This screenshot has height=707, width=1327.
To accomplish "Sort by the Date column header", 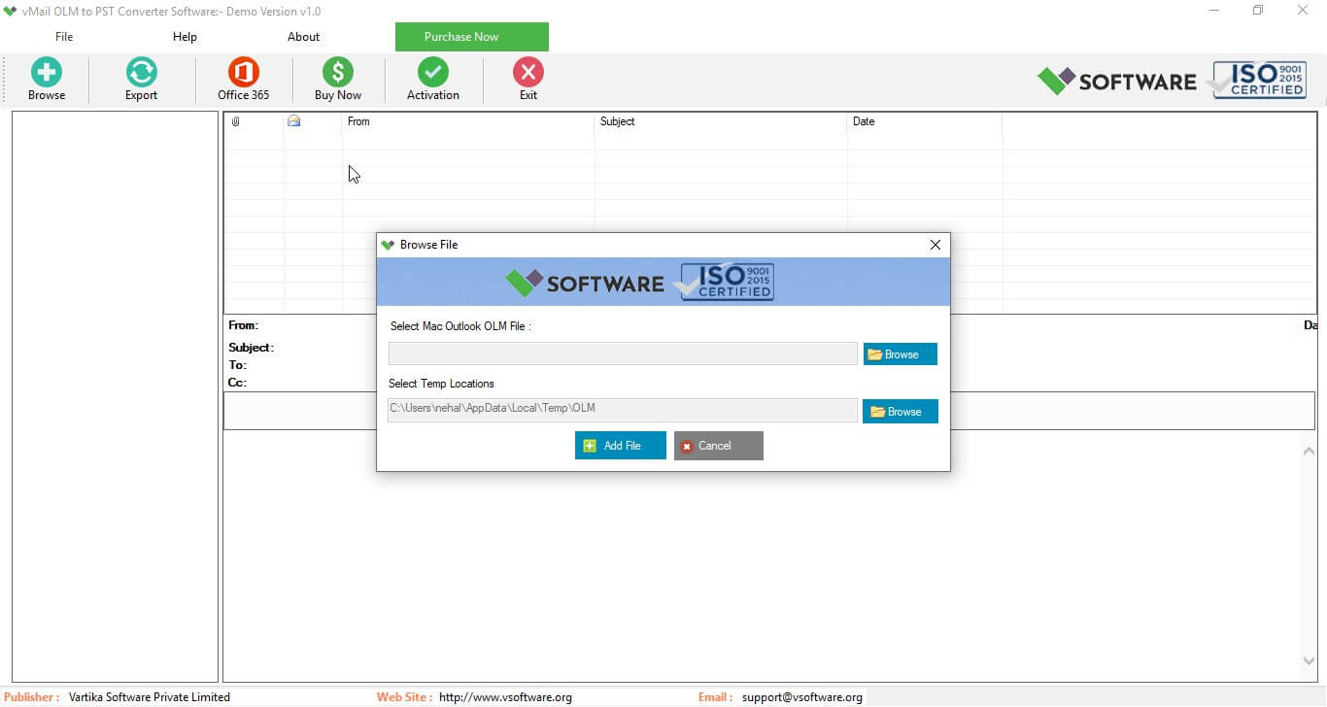I will pos(925,121).
